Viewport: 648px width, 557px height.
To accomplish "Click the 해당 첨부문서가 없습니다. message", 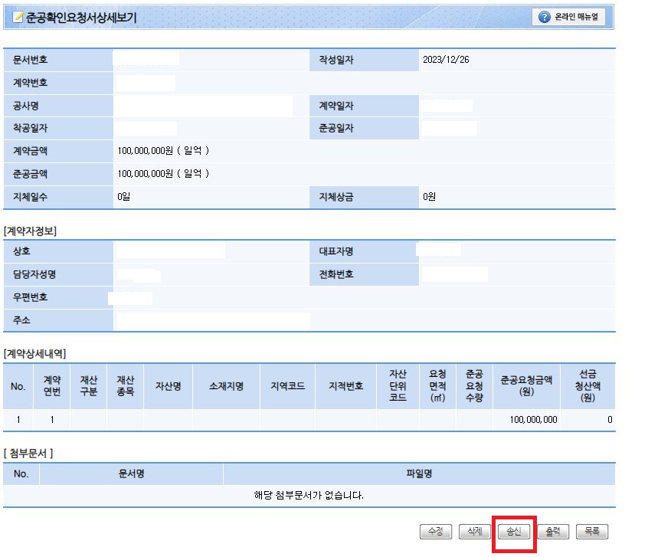I will coord(309,496).
